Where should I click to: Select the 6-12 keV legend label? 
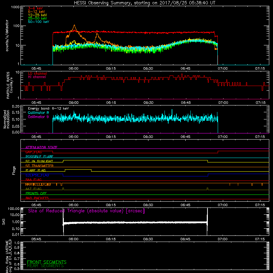pyautogui.click(x=37, y=12)
